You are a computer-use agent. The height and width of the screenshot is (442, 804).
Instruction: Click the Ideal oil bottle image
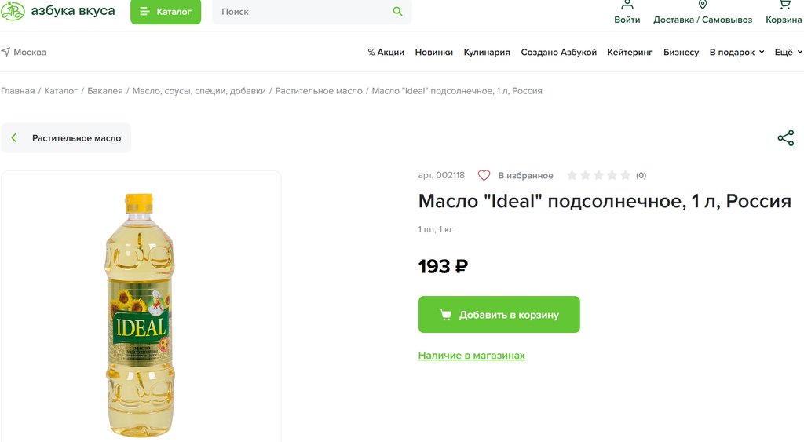[141, 314]
